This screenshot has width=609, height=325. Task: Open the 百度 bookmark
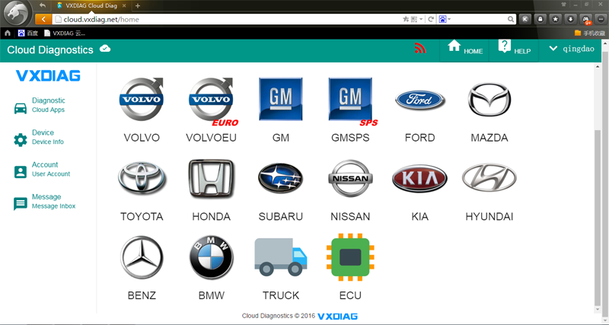pyautogui.click(x=28, y=33)
